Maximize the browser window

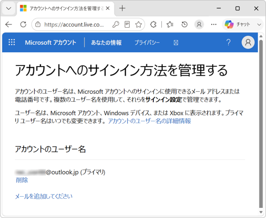[x=237, y=8]
